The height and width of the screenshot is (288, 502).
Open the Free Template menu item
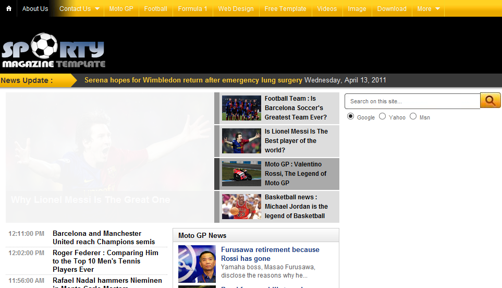tap(285, 9)
